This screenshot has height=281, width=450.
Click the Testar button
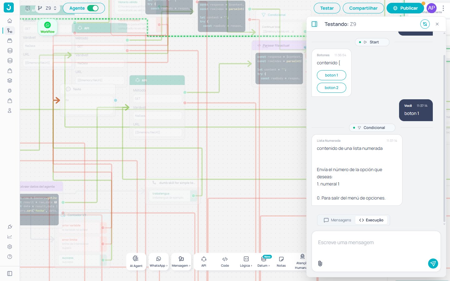point(327,8)
